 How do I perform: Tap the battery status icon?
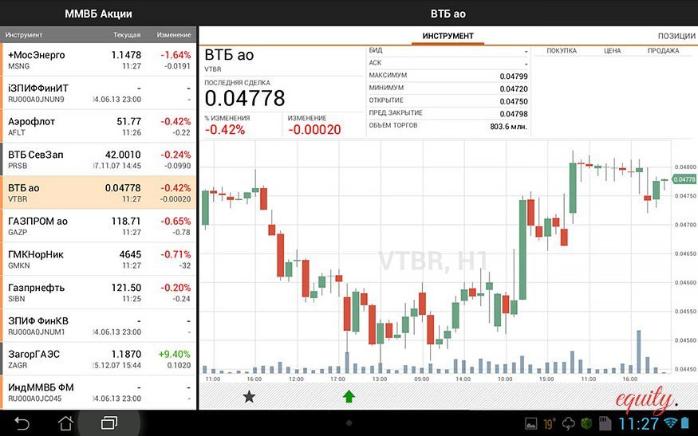685,422
